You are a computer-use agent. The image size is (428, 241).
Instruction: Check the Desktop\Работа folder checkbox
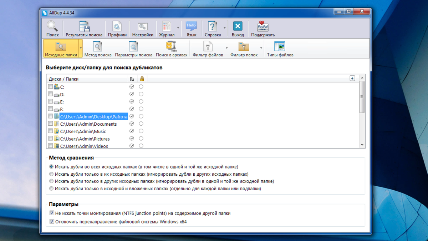coord(50,116)
